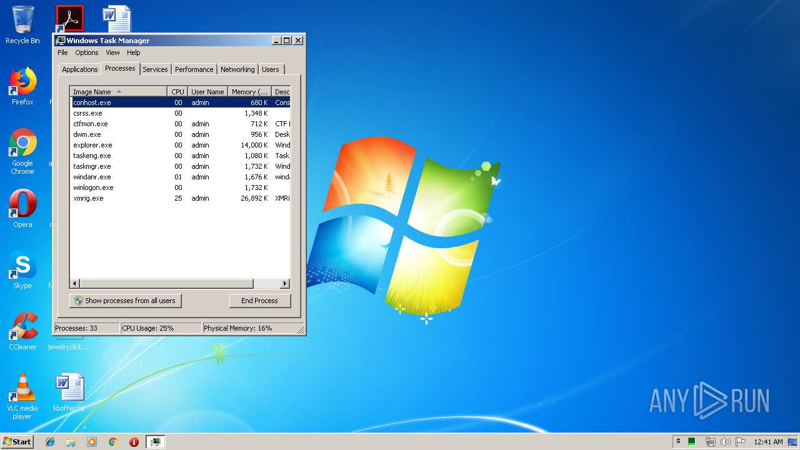Viewport: 800px width, 450px height.
Task: Click CPU Usage 25% status entry
Action: pos(161,328)
